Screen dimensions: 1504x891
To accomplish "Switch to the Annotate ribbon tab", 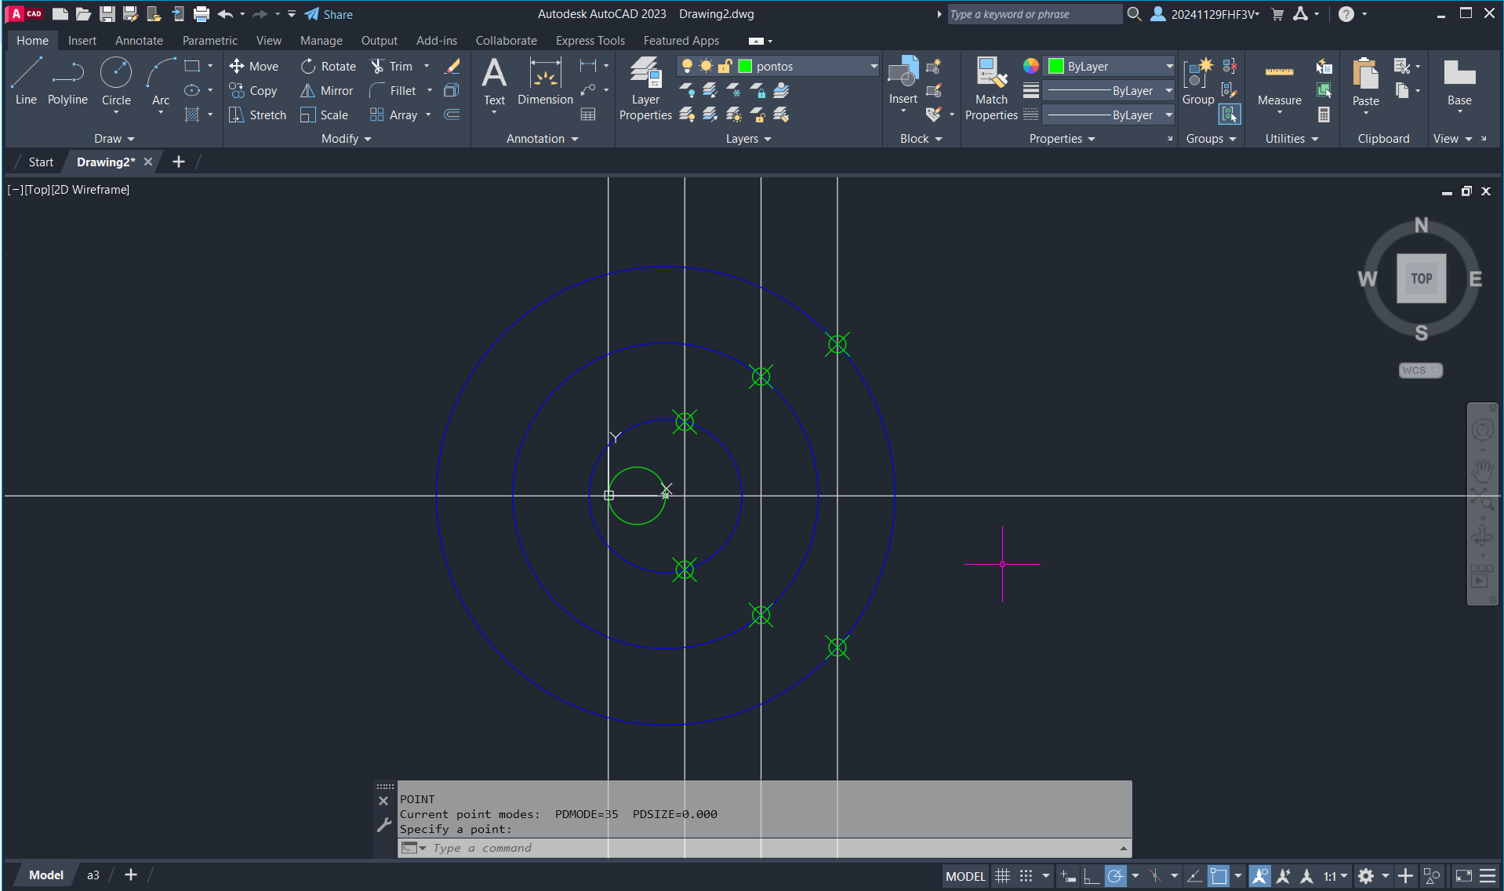I will 139,41.
